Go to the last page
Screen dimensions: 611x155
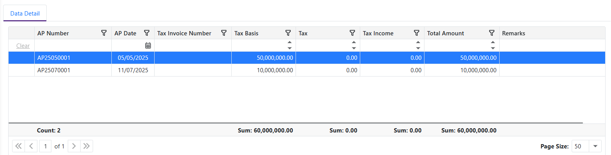click(x=86, y=146)
